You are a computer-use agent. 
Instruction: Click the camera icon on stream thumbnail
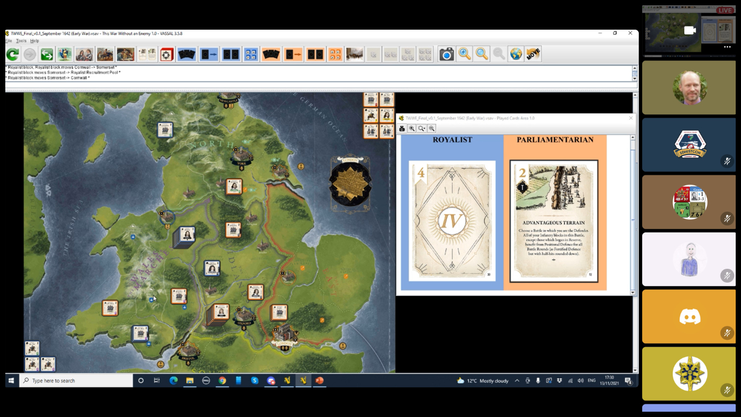[690, 30]
